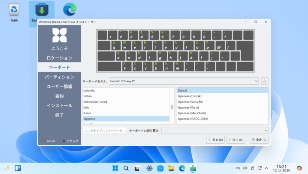Select the キーボード step
This screenshot has width=308, height=174.
tap(59, 67)
